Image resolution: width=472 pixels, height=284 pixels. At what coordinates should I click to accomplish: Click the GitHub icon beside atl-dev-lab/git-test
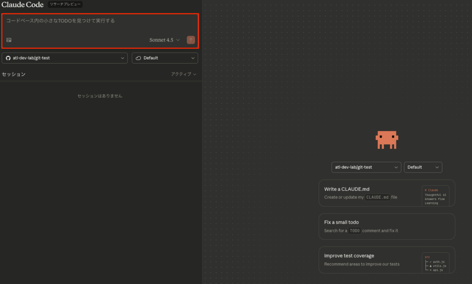click(x=7, y=58)
